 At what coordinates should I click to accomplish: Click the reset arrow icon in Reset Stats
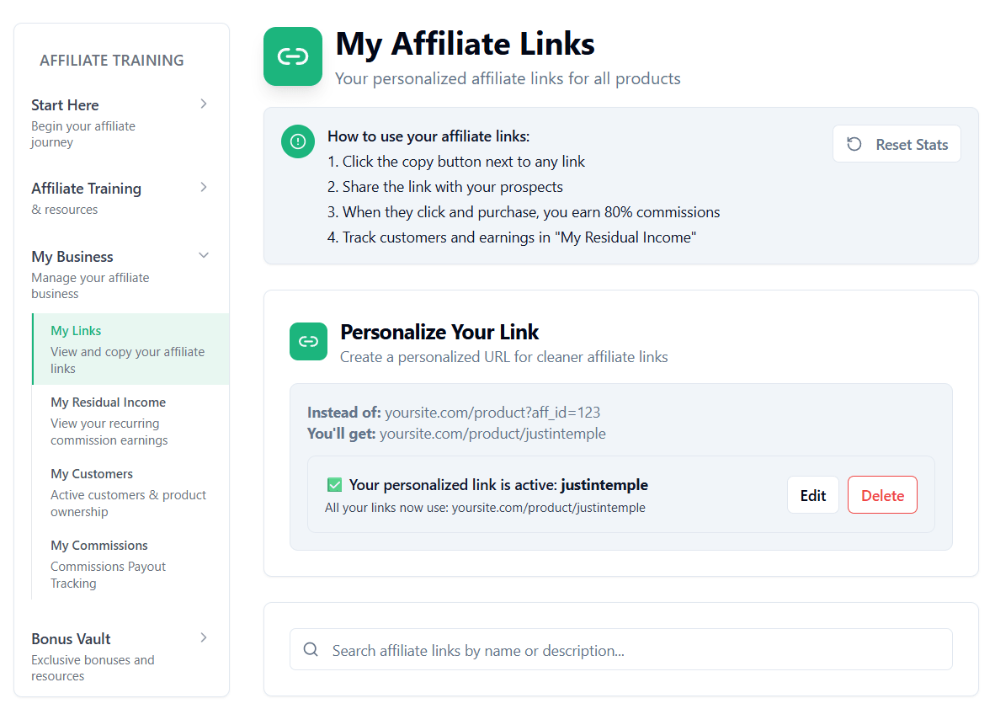coord(854,144)
